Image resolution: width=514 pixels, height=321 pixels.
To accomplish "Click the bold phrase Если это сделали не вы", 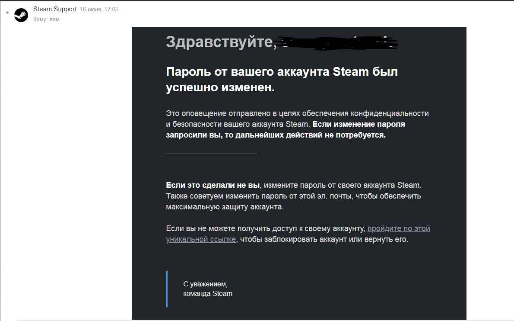I will 213,185.
